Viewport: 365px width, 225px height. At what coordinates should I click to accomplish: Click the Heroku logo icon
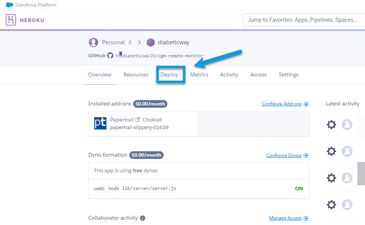pos(11,20)
